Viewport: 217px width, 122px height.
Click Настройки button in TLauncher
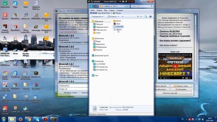point(181,89)
